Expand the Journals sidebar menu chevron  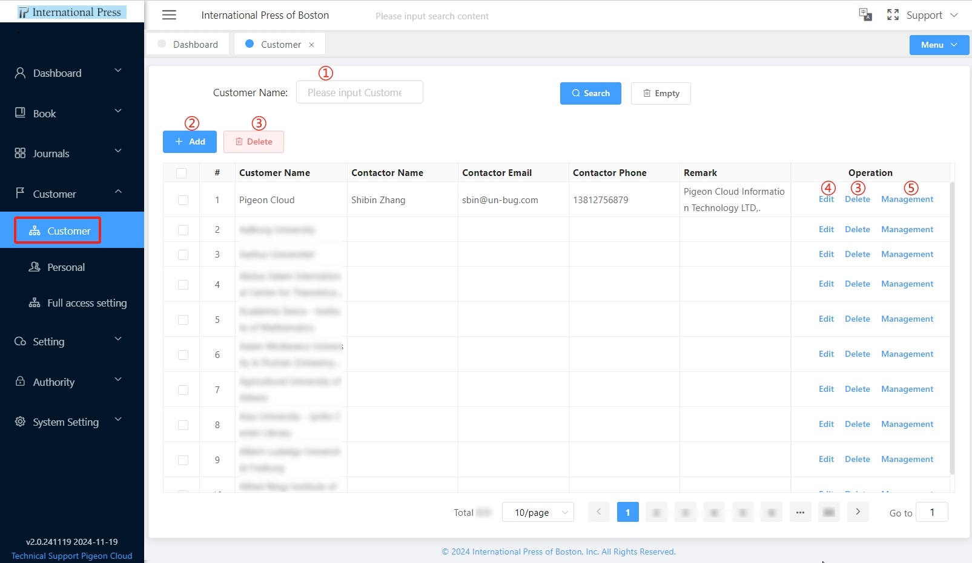click(118, 151)
